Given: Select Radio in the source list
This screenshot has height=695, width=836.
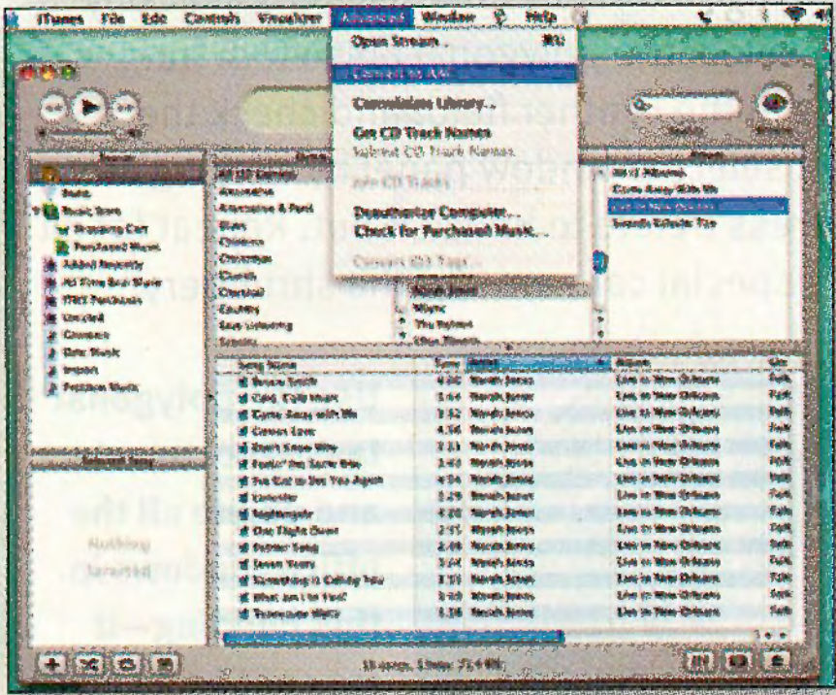Looking at the screenshot, I should click(78, 193).
